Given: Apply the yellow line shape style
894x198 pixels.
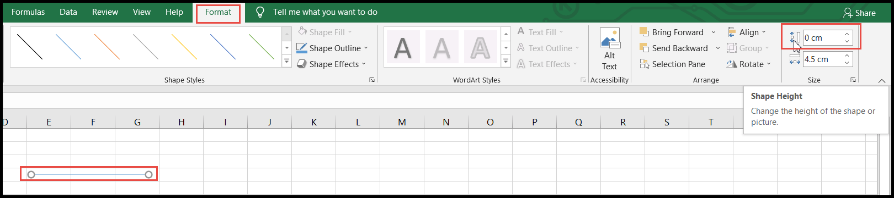Looking at the screenshot, I should [x=184, y=47].
